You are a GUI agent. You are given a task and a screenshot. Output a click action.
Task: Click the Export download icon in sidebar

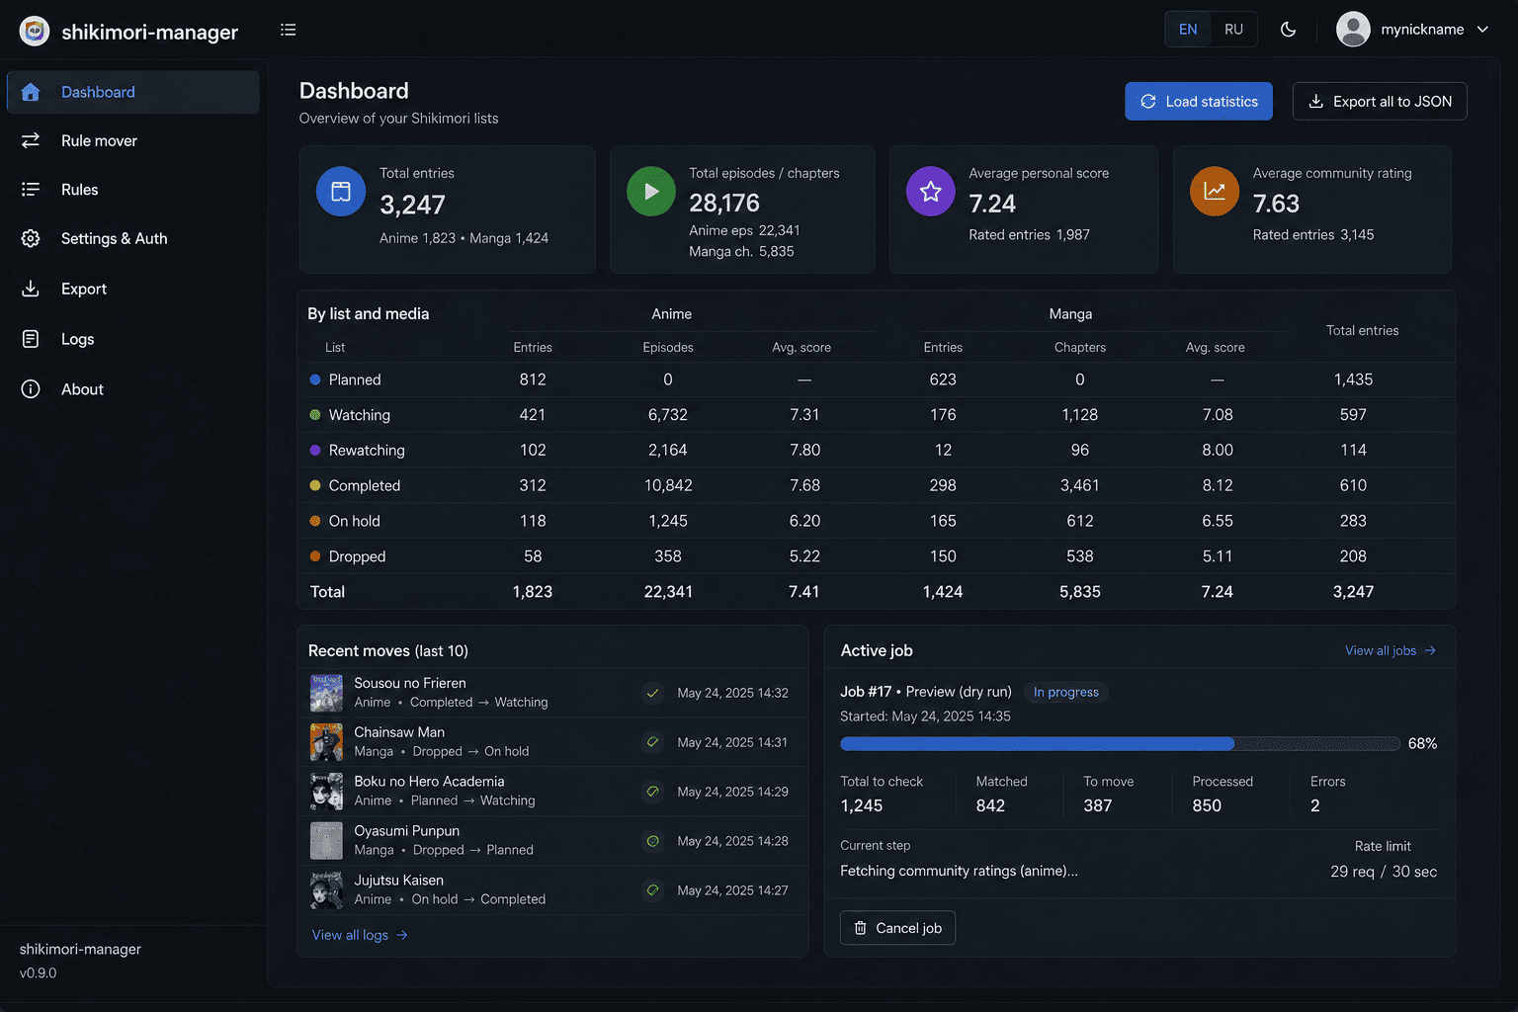point(31,289)
